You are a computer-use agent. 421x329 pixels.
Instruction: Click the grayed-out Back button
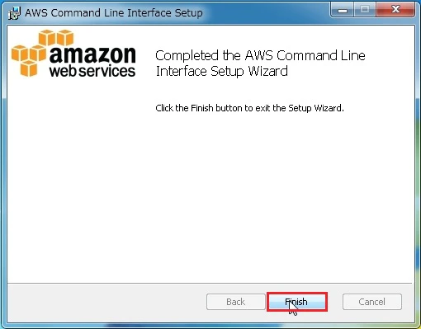pos(236,302)
